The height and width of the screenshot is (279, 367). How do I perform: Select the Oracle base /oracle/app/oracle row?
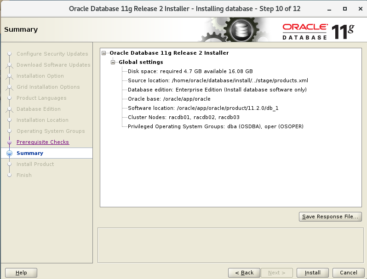pos(169,99)
